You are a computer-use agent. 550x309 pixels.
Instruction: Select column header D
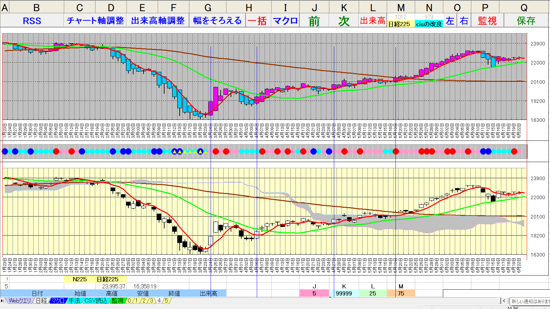(x=111, y=7)
